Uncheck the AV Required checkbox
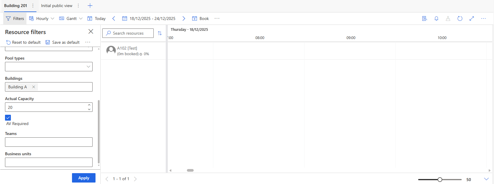This screenshot has width=494, height=184. [x=8, y=118]
